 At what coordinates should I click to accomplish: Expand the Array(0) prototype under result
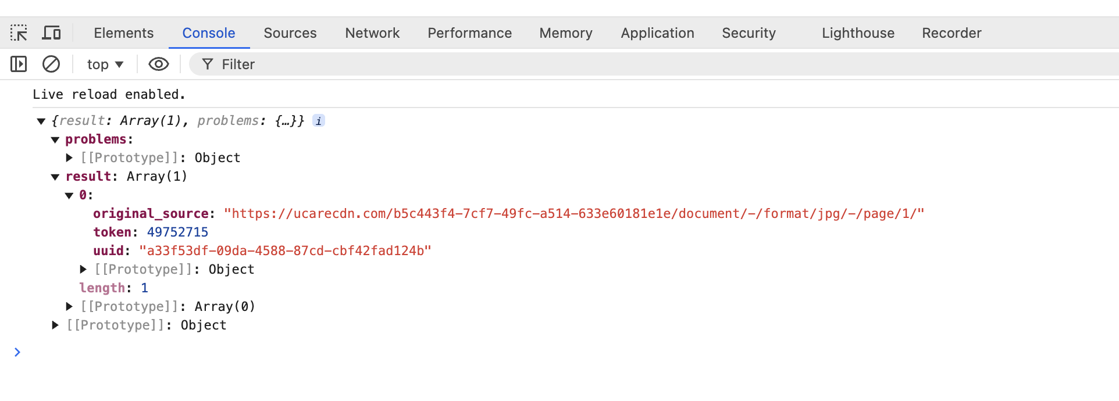pos(69,306)
